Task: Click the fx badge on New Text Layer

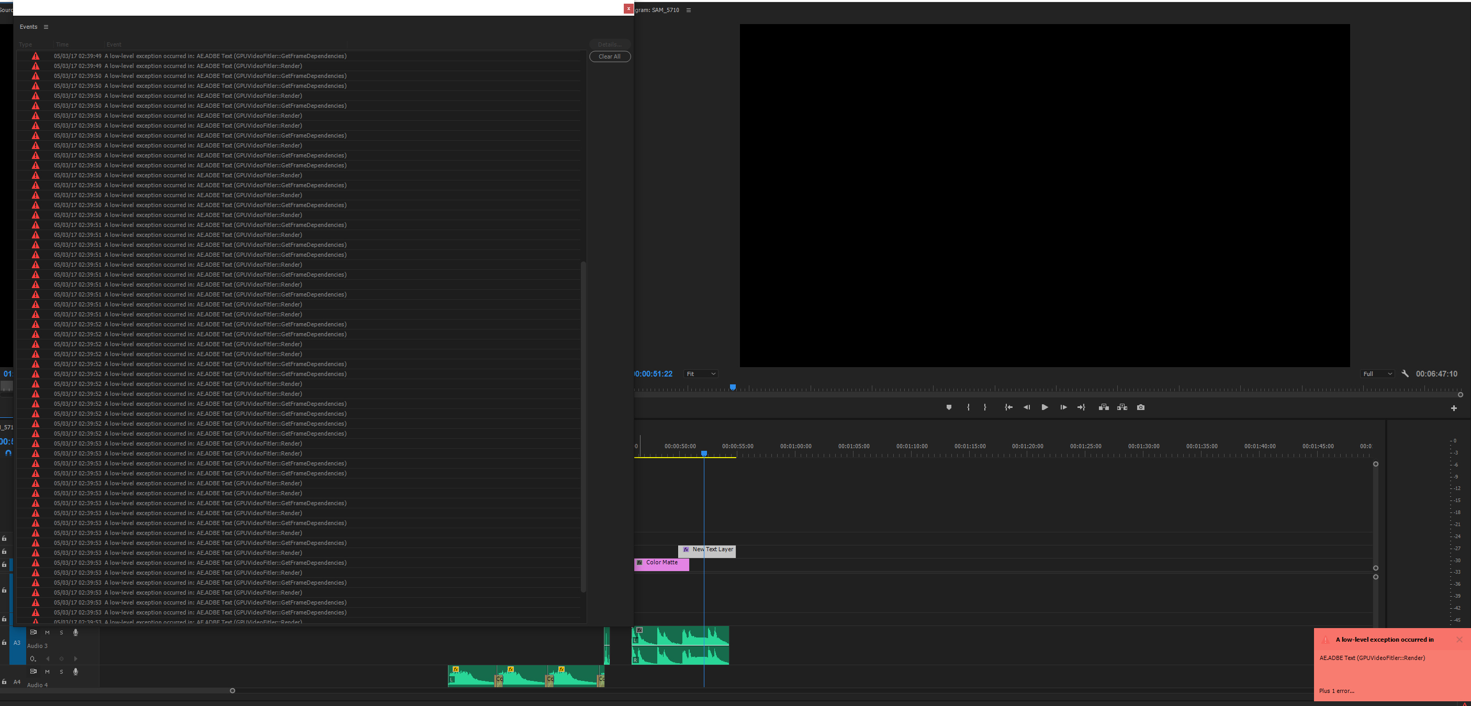Action: point(686,550)
